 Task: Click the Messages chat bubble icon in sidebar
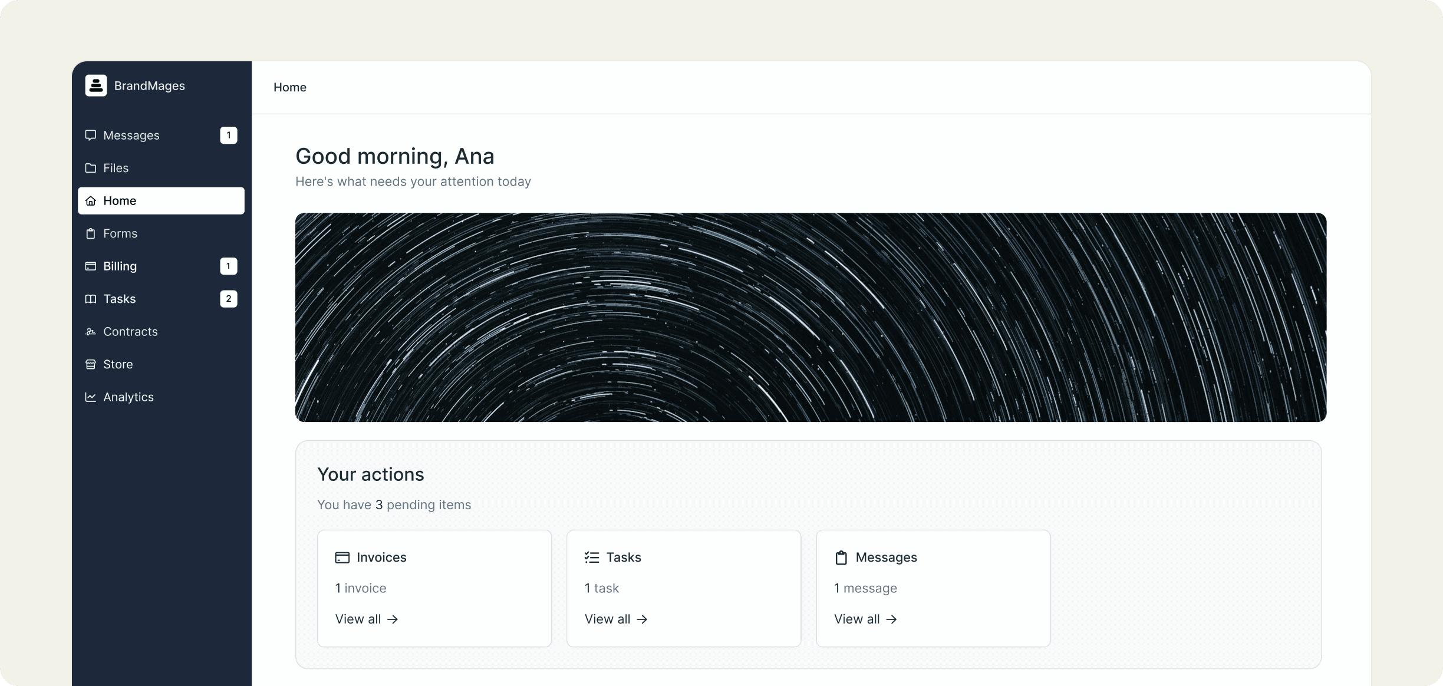[90, 136]
